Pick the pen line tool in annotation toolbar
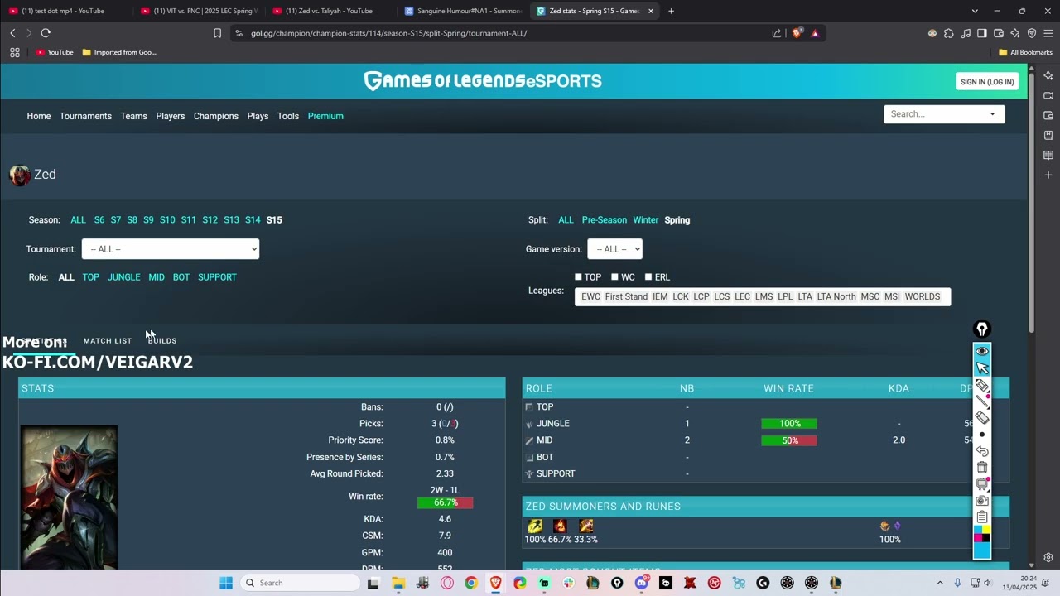This screenshot has height=596, width=1060. [x=982, y=402]
